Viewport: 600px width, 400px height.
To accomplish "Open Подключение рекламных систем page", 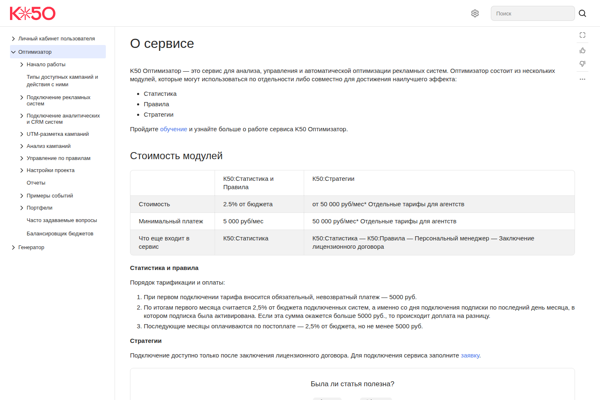I will (58, 100).
